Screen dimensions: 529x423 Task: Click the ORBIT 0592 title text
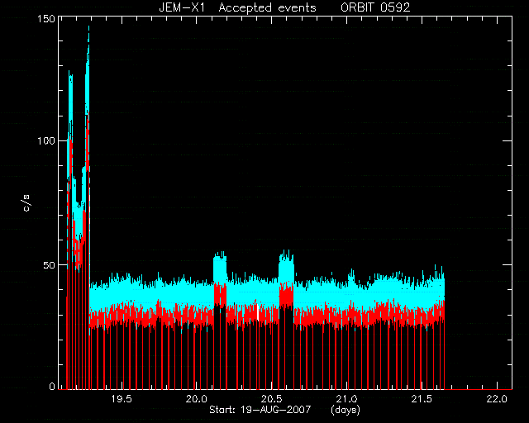click(375, 7)
